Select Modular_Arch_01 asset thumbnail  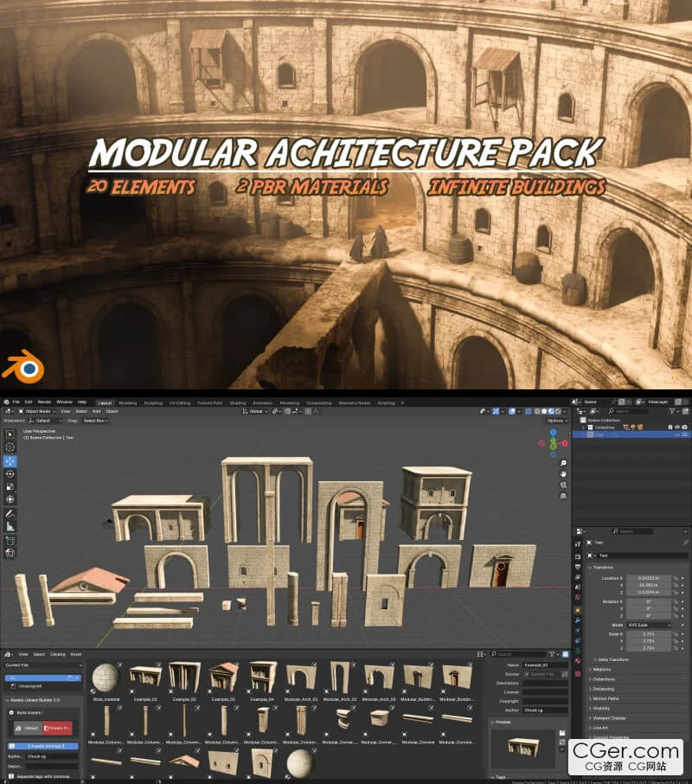pos(301,681)
